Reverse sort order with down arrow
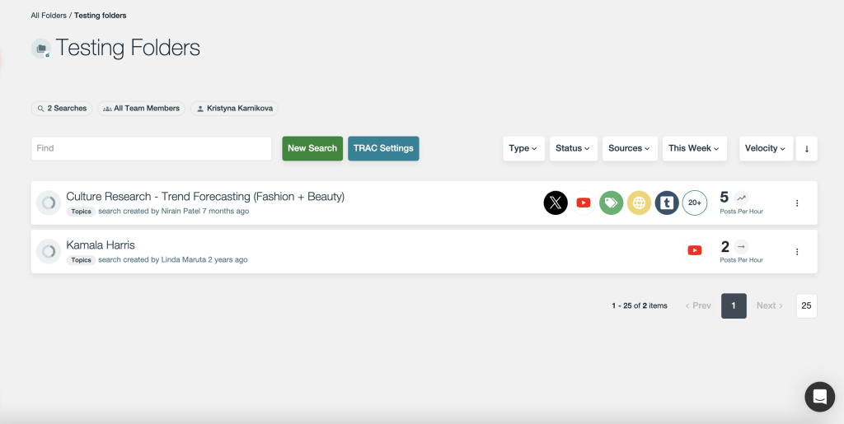The image size is (844, 424). (x=807, y=148)
